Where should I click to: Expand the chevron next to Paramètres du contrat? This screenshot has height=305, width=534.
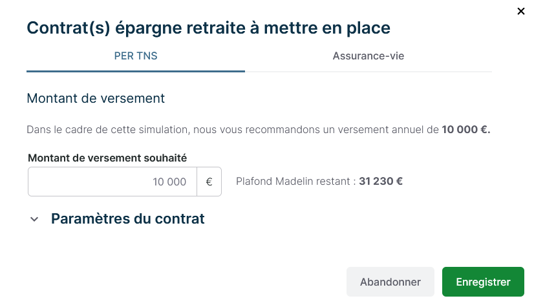[x=34, y=219]
